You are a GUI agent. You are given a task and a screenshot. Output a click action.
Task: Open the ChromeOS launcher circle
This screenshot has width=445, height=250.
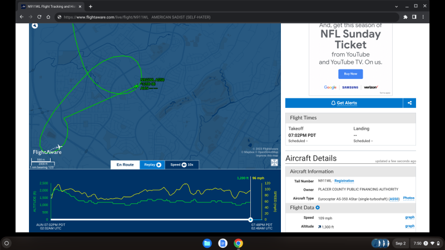(7, 243)
